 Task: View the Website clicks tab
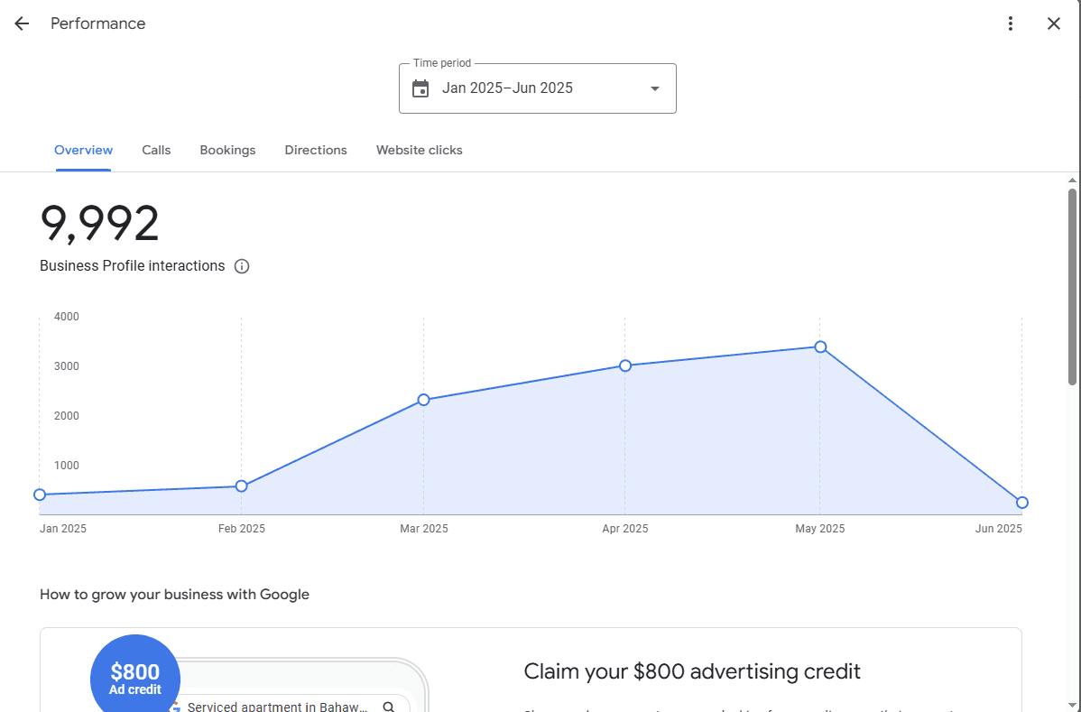pyautogui.click(x=419, y=150)
